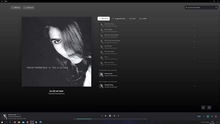Open options icon on 'Fever' row

tap(194, 58)
